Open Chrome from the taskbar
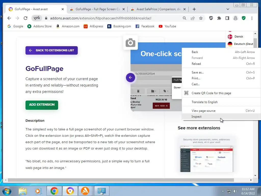Viewport: 261px width, 196px height. click(x=54, y=191)
